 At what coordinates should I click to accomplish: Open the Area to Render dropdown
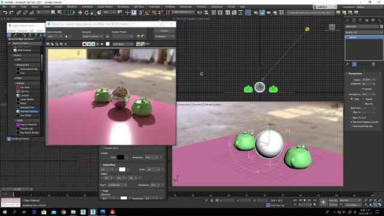point(55,36)
